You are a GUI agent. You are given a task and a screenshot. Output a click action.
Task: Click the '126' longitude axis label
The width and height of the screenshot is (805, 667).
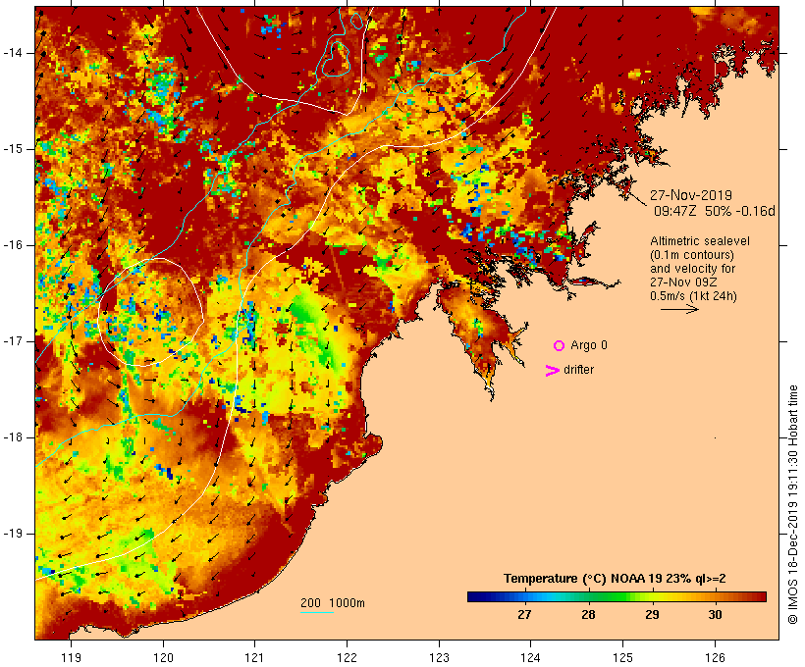(715, 658)
